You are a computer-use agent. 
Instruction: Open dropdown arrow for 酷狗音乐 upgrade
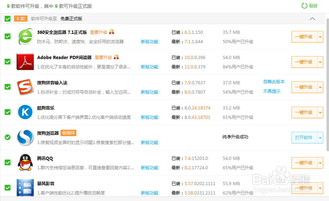point(320,112)
